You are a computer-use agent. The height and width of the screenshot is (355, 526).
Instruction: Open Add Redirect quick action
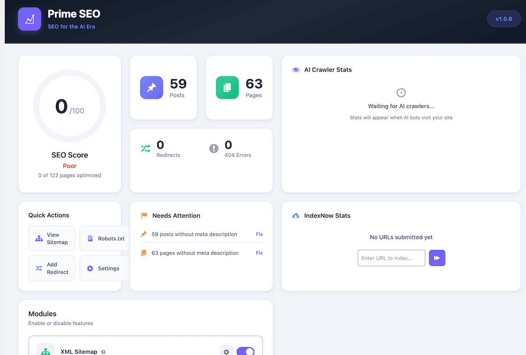pyautogui.click(x=52, y=268)
